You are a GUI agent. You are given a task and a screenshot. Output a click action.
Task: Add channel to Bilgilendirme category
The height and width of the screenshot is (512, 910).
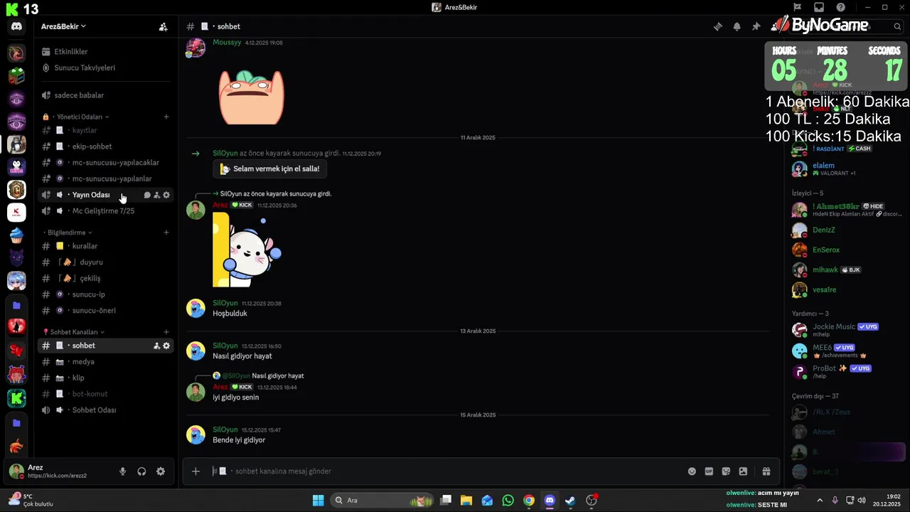tap(166, 233)
